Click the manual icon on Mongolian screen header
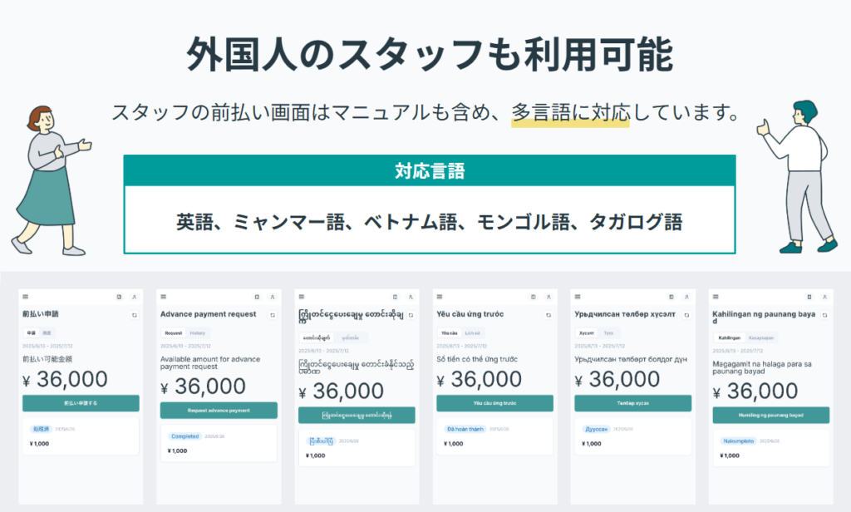The width and height of the screenshot is (851, 512). pos(671,297)
